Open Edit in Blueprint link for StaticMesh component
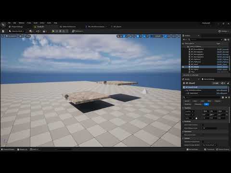Viewport: 231px width, 173px height. click(x=222, y=93)
